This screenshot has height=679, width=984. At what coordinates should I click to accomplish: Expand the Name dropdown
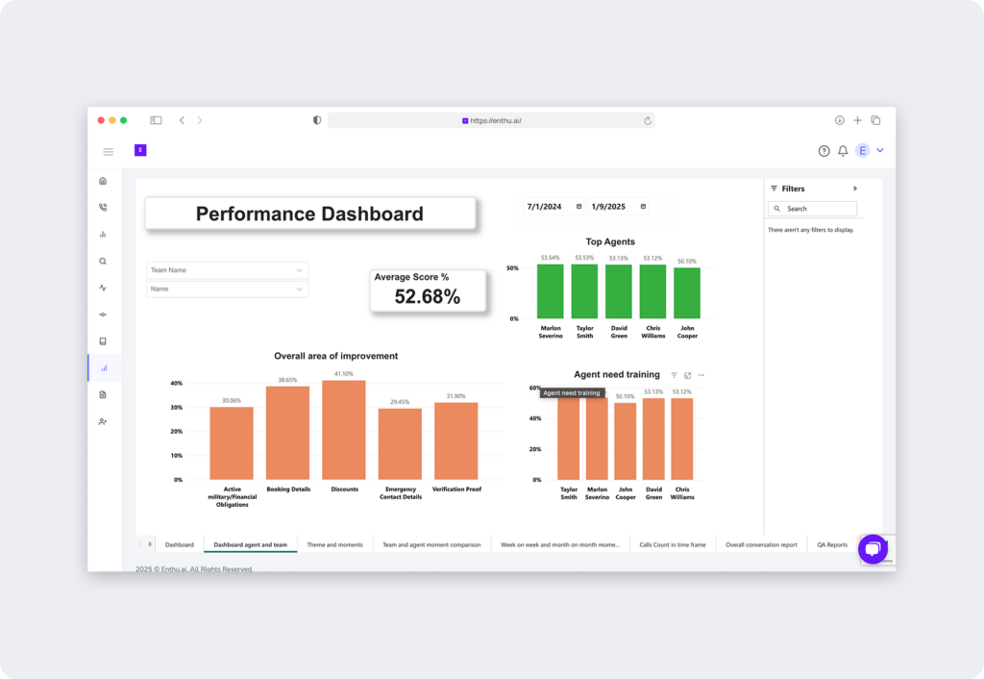[x=227, y=289]
